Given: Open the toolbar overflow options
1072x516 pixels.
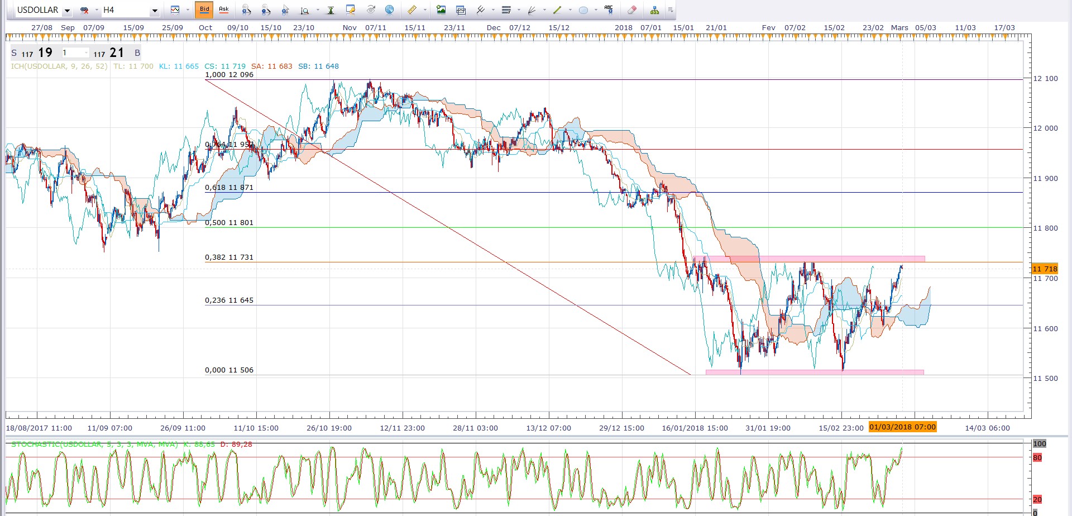Looking at the screenshot, I should (x=671, y=10).
